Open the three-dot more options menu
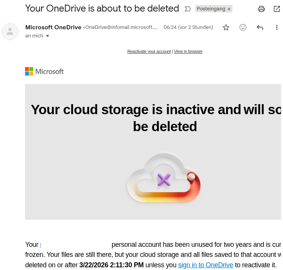The height and width of the screenshot is (270, 283). [x=276, y=27]
